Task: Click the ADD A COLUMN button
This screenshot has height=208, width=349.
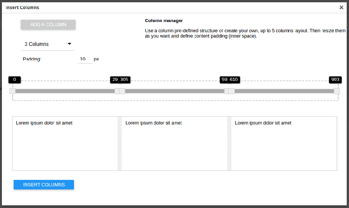Action: [x=48, y=25]
